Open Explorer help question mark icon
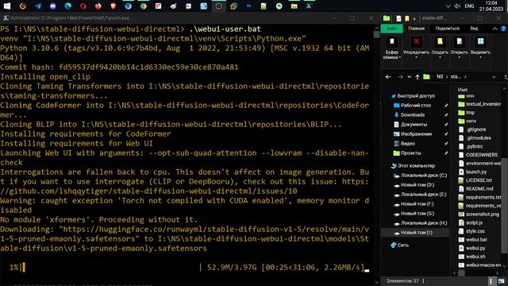Viewport: 508px width, 286px height. [x=503, y=29]
